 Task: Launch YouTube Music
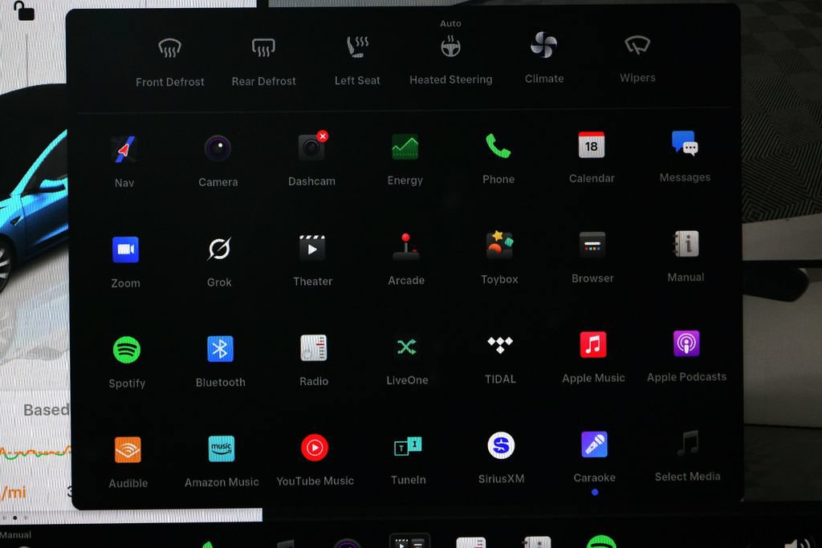click(315, 448)
